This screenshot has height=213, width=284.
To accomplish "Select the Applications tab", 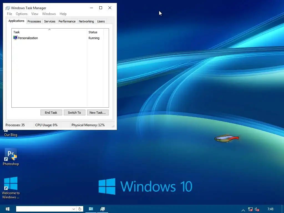I will click(16, 21).
